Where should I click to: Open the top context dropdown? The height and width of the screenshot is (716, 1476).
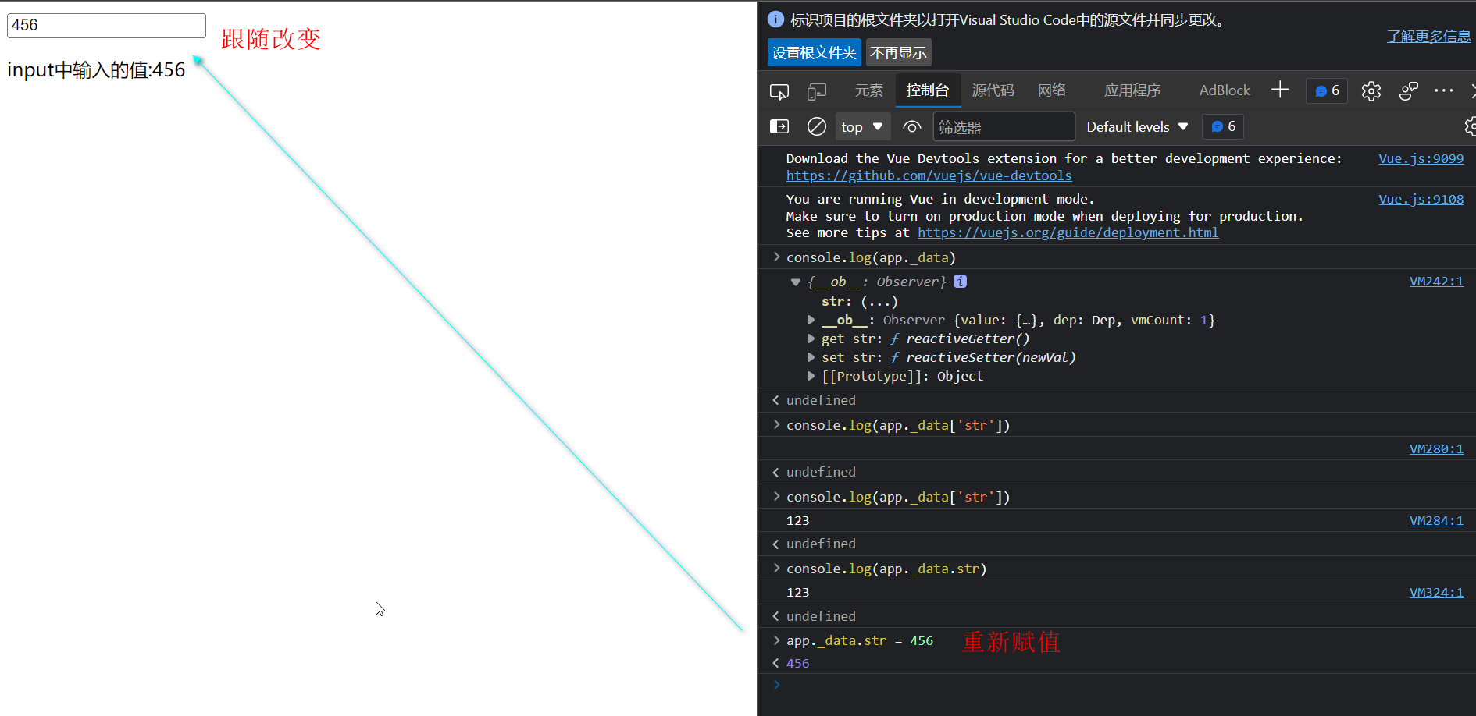862,126
